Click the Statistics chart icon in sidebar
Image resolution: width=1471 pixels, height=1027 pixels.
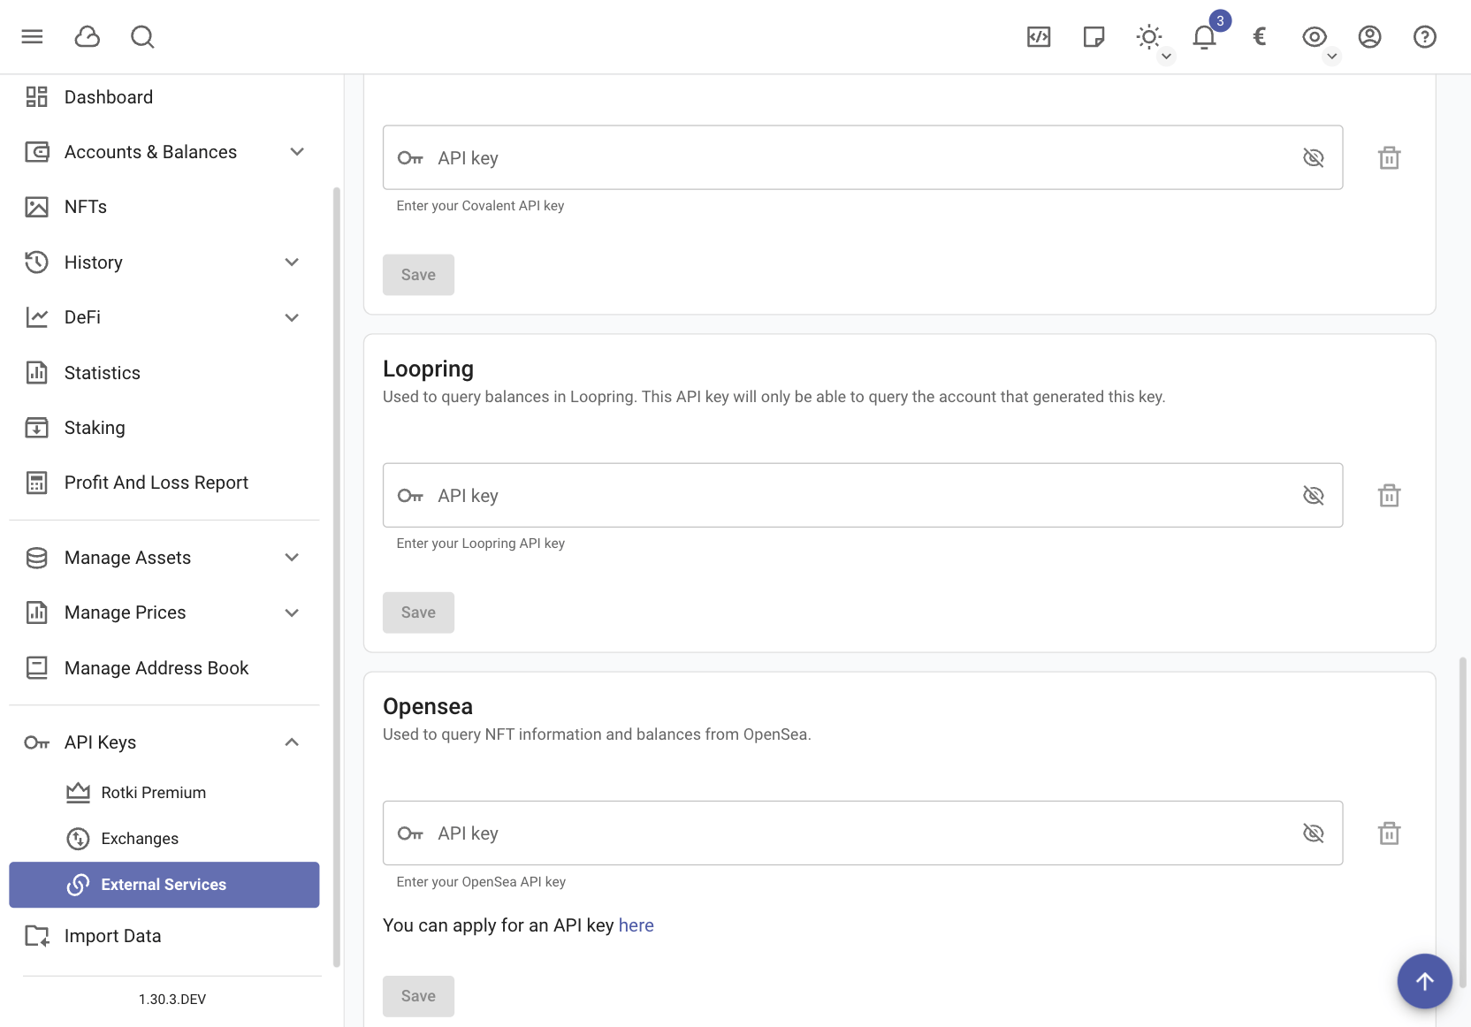pos(36,372)
